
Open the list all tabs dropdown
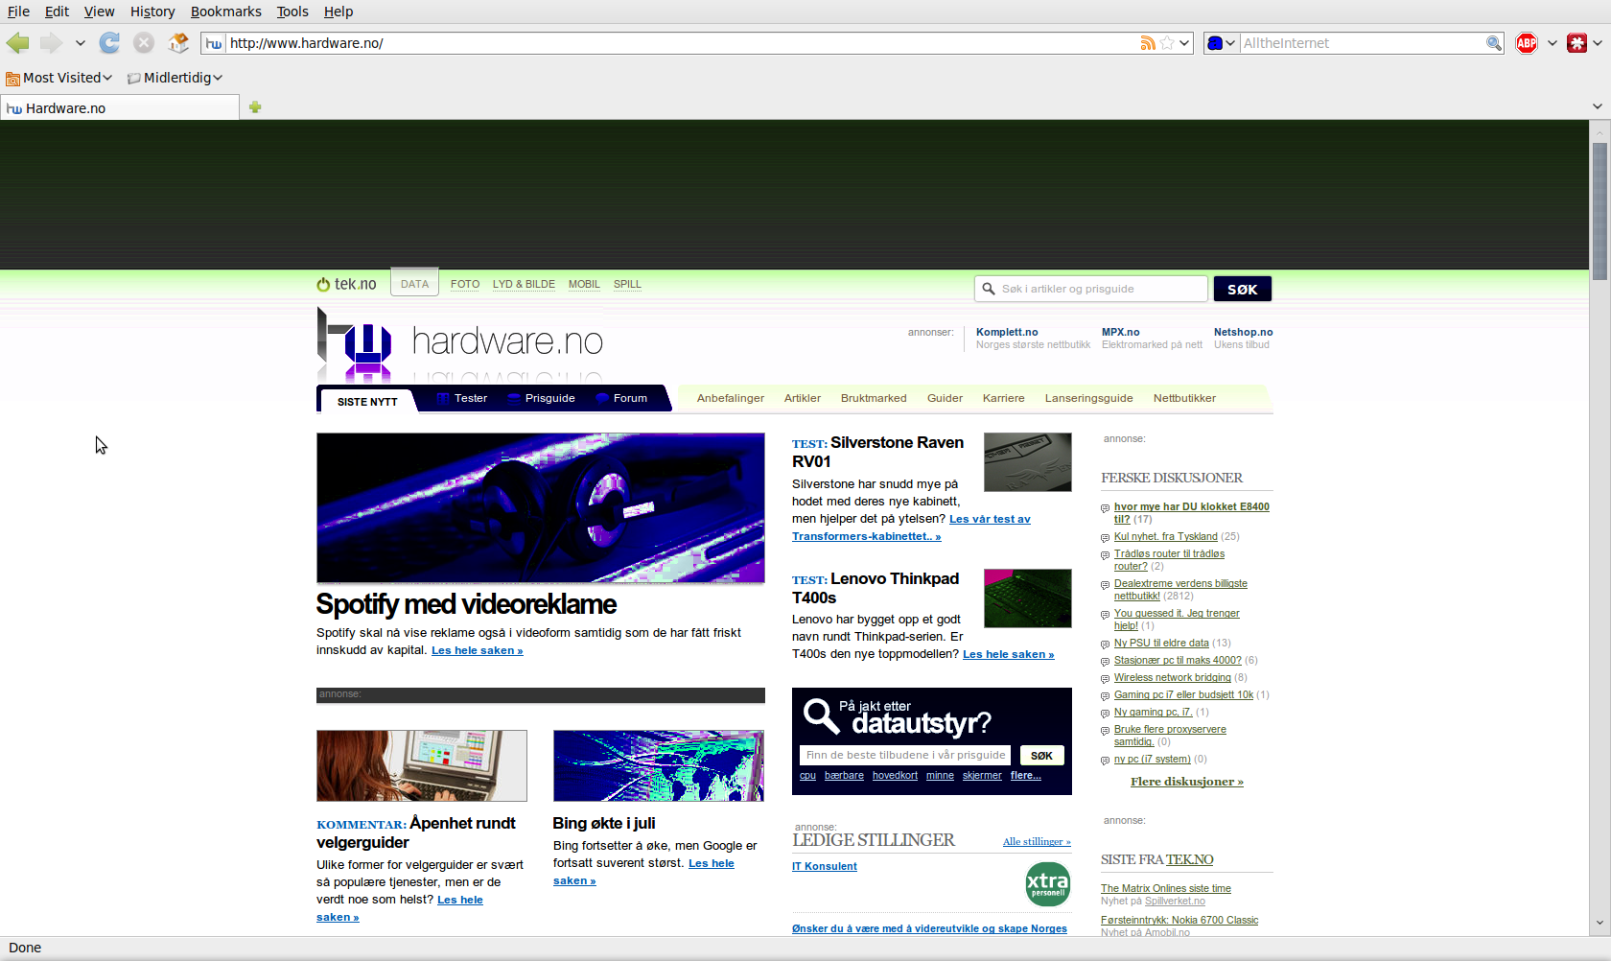pos(1597,106)
